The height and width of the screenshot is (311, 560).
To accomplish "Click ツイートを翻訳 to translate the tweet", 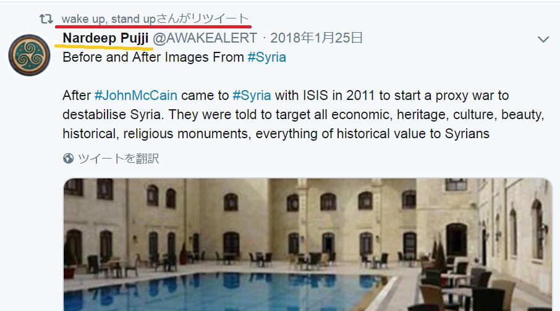I will (119, 159).
